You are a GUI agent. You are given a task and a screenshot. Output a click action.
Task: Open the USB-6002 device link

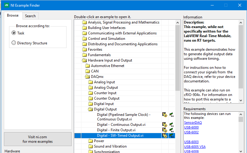click(x=191, y=132)
